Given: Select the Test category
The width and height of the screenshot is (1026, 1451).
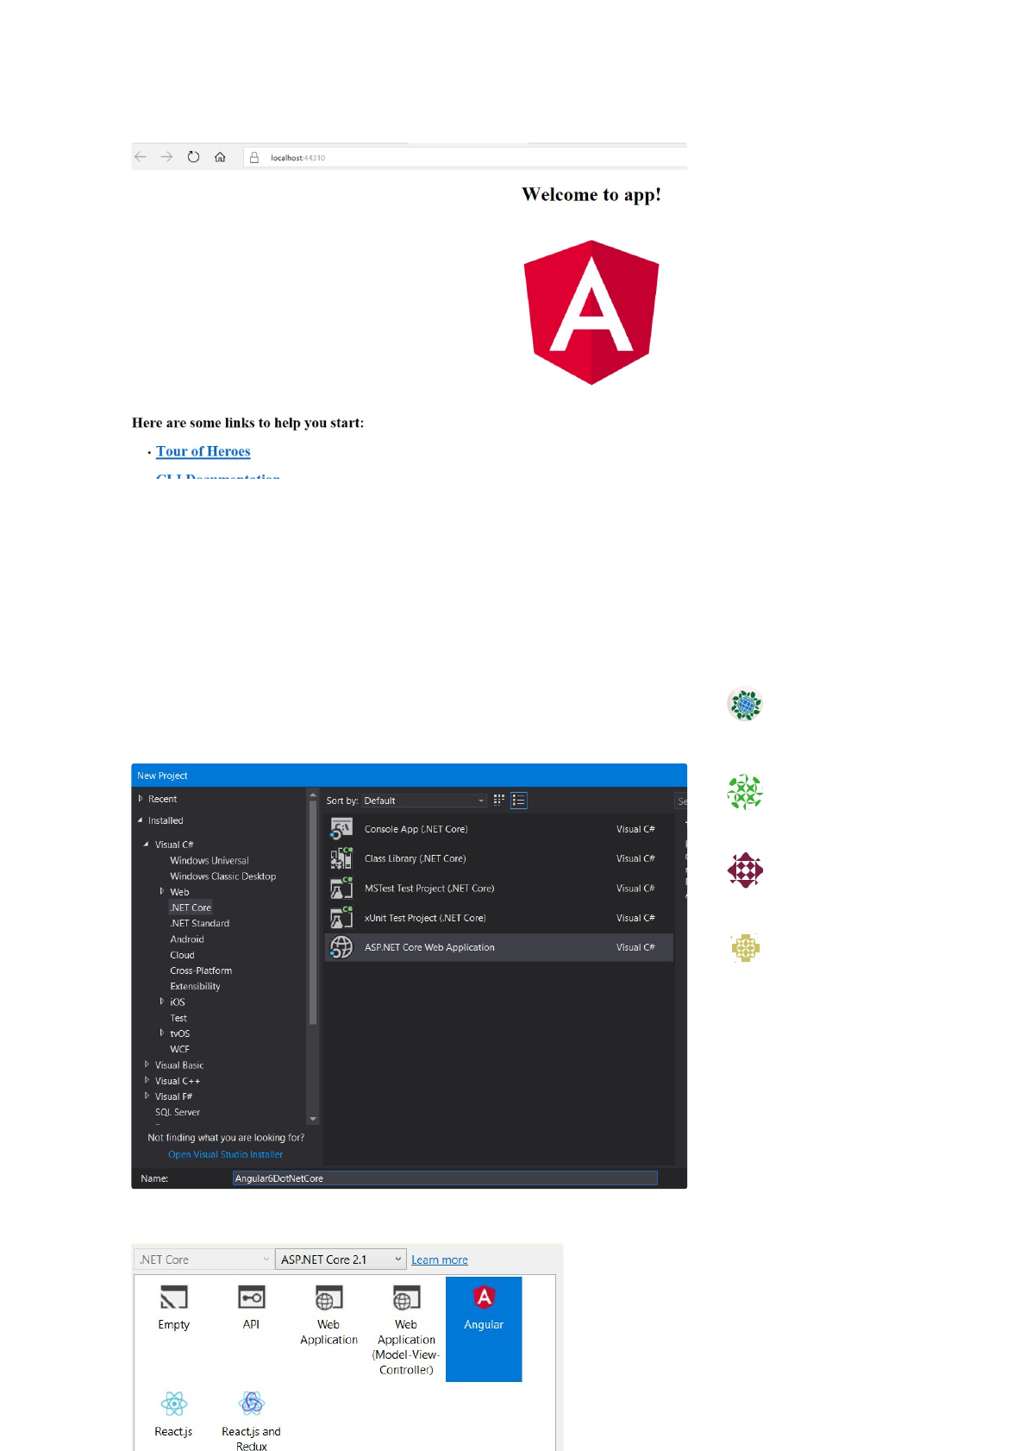Looking at the screenshot, I should click(178, 1018).
